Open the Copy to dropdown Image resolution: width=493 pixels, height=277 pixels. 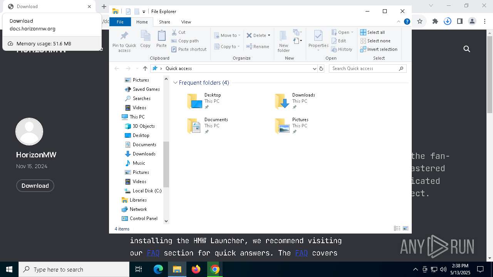227,47
